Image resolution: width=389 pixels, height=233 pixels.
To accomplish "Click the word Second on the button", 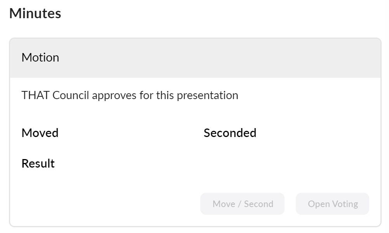I will point(259,204).
